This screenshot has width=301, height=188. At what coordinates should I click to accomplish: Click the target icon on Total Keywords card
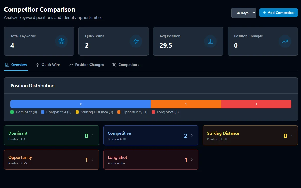coord(61,41)
